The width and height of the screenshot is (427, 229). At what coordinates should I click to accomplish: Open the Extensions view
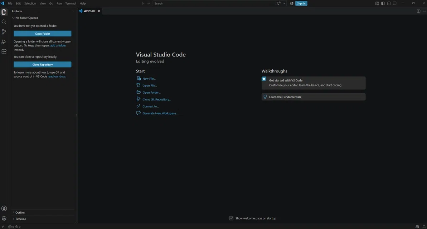point(4,52)
